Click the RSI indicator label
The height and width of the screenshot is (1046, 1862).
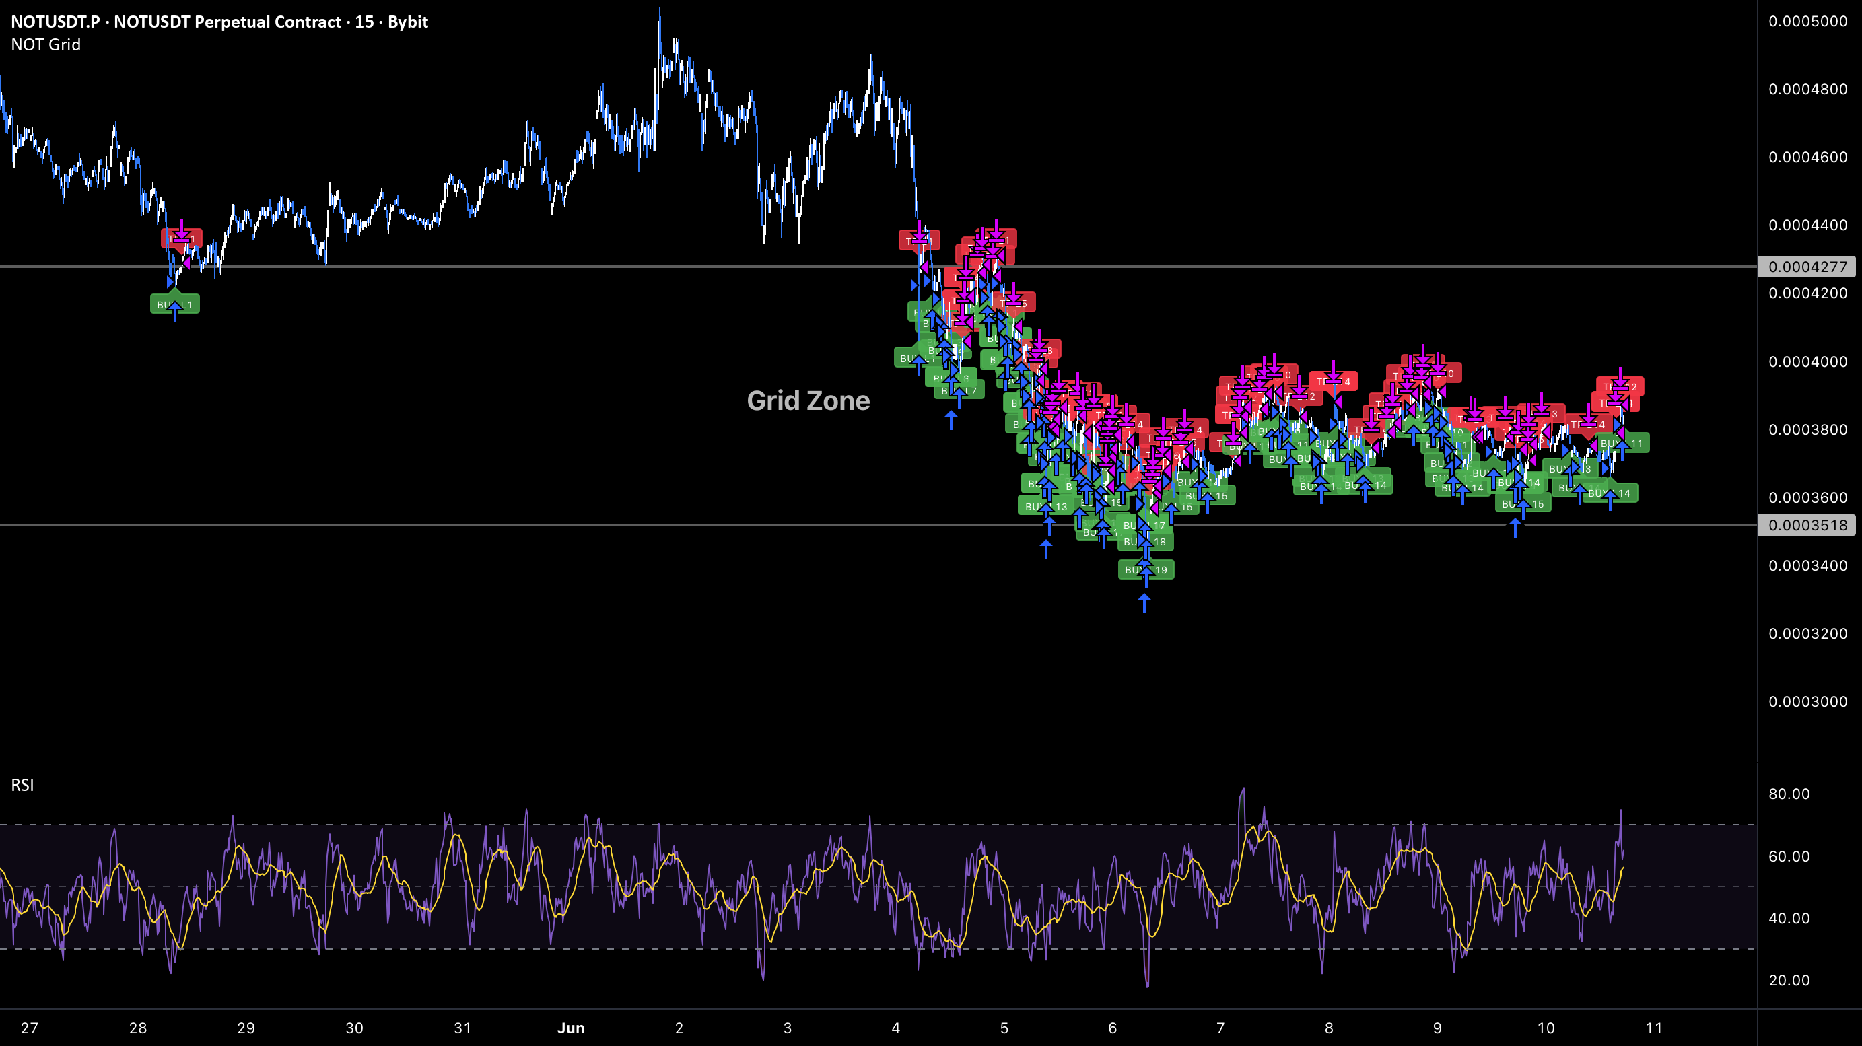(x=22, y=785)
